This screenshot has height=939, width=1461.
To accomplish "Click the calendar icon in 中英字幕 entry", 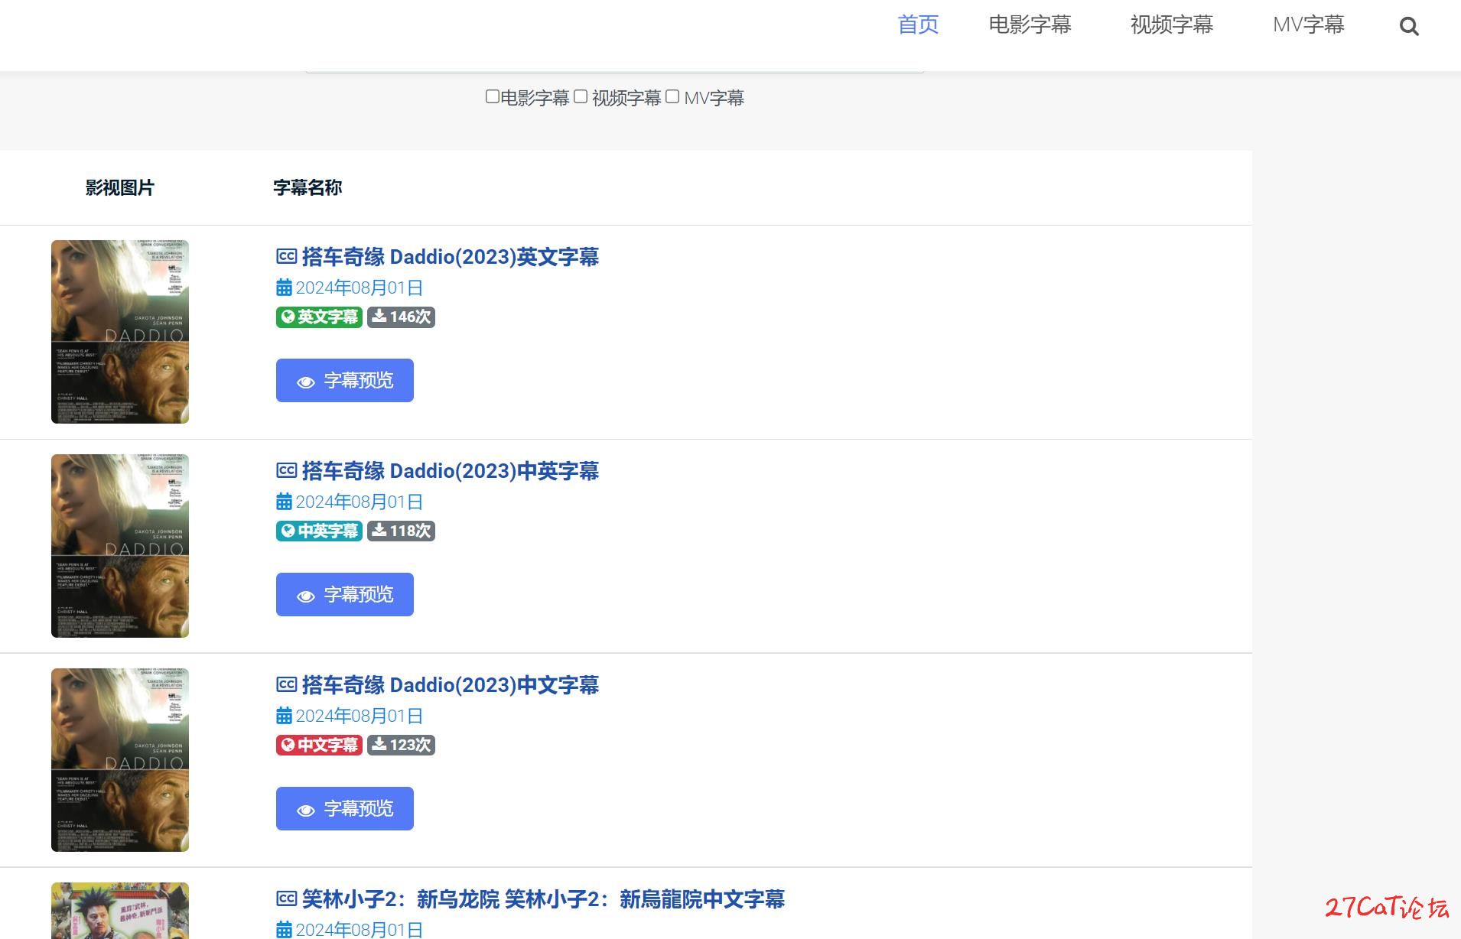I will (x=284, y=502).
